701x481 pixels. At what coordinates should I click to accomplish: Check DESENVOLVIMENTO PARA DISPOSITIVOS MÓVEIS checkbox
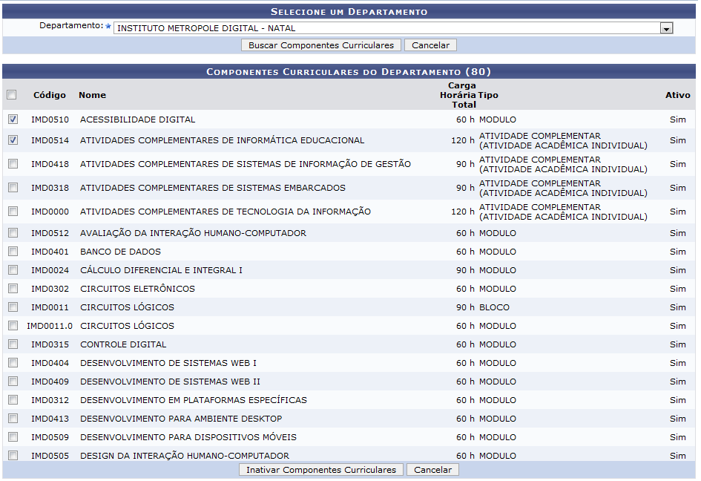11,436
